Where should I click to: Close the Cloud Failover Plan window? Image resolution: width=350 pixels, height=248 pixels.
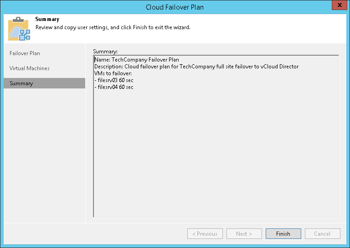(340, 5)
